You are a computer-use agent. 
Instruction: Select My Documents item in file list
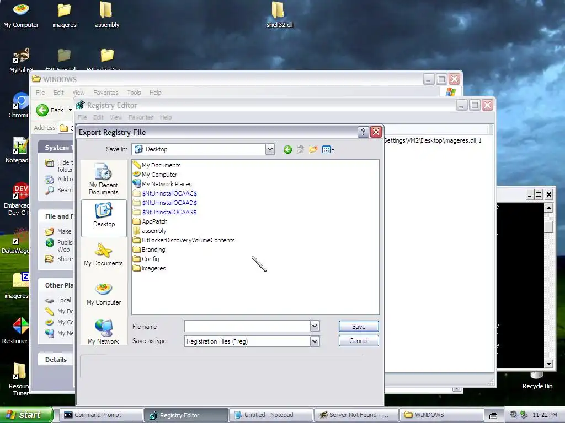(157, 165)
